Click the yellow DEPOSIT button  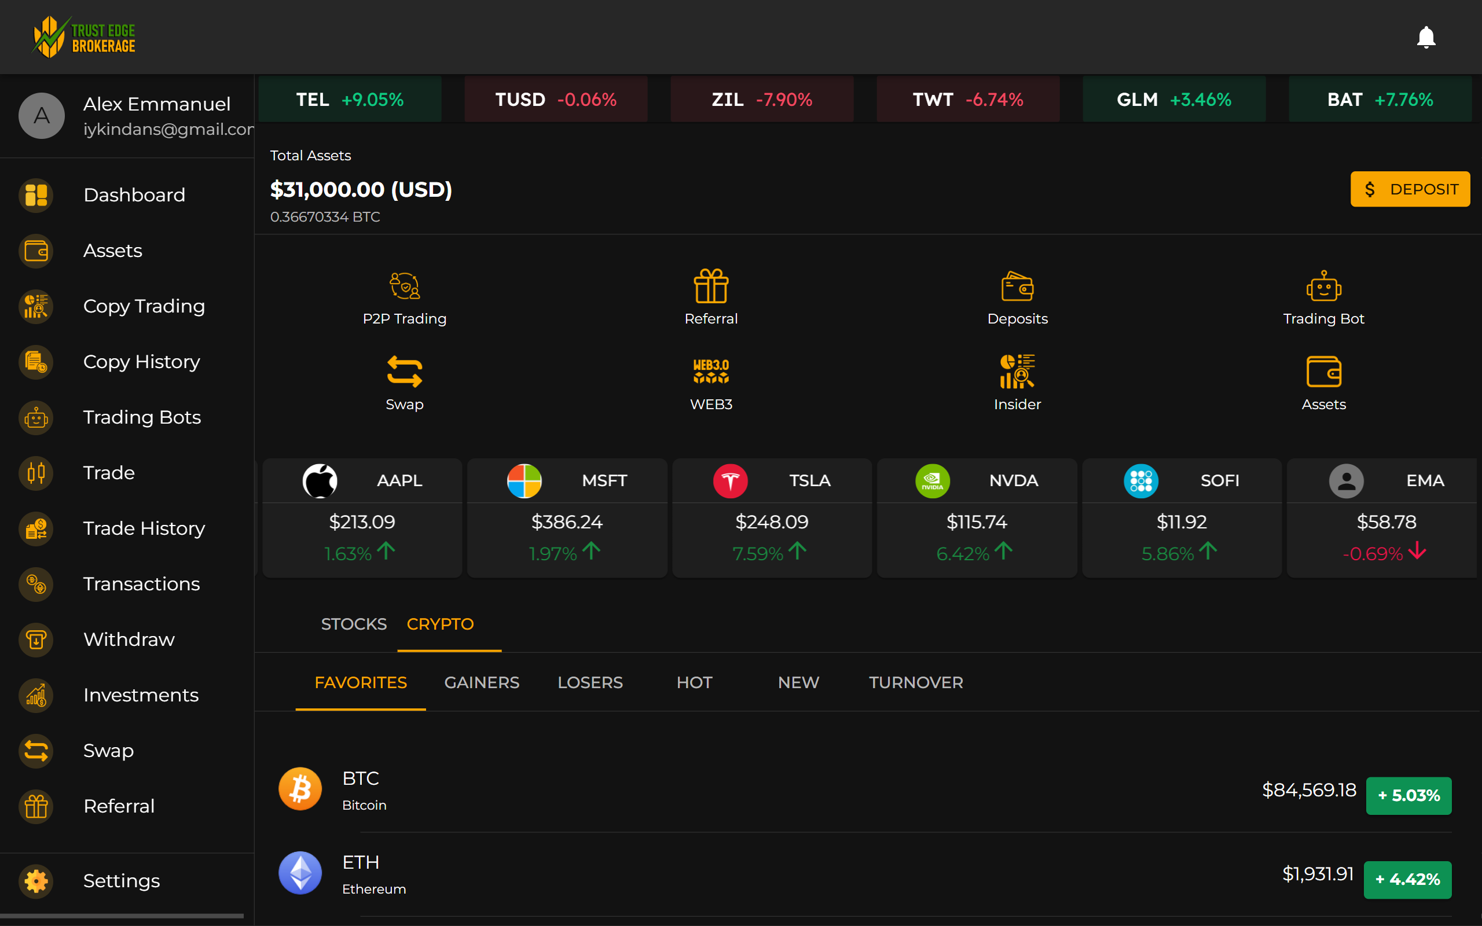click(x=1410, y=189)
